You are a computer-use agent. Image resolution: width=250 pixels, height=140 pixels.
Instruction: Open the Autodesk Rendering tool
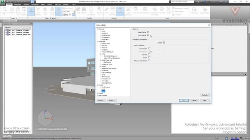[x=154, y=11]
